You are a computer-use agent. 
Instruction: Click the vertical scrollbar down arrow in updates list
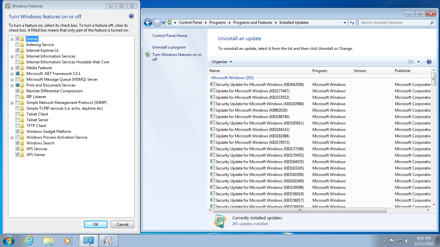tap(434, 205)
